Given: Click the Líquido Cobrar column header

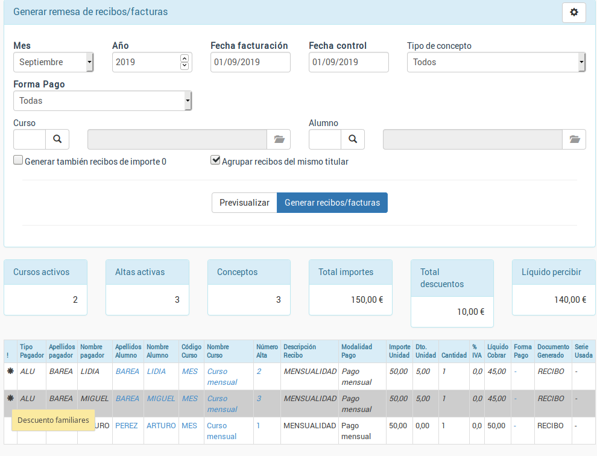Looking at the screenshot, I should [x=497, y=351].
